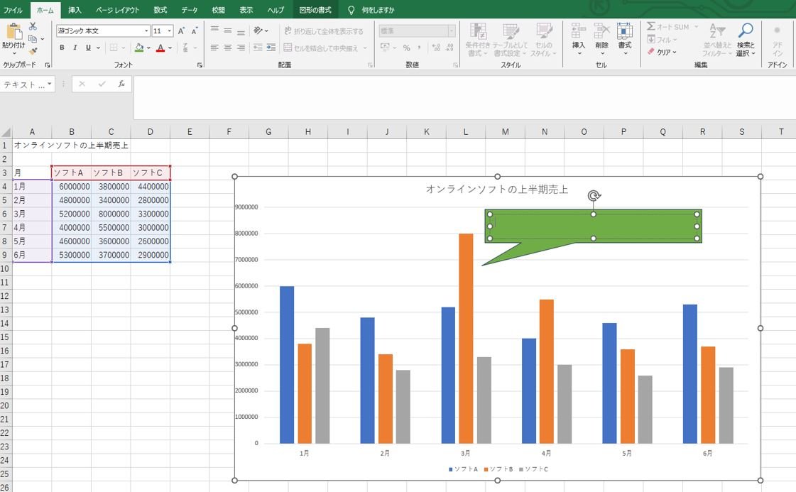Open underline style dropdown arrow
Viewport: 796px width, 492px height.
pyautogui.click(x=98, y=48)
